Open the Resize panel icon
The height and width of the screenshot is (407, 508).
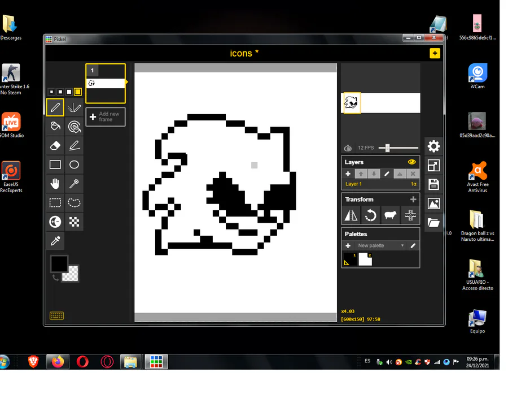(433, 166)
